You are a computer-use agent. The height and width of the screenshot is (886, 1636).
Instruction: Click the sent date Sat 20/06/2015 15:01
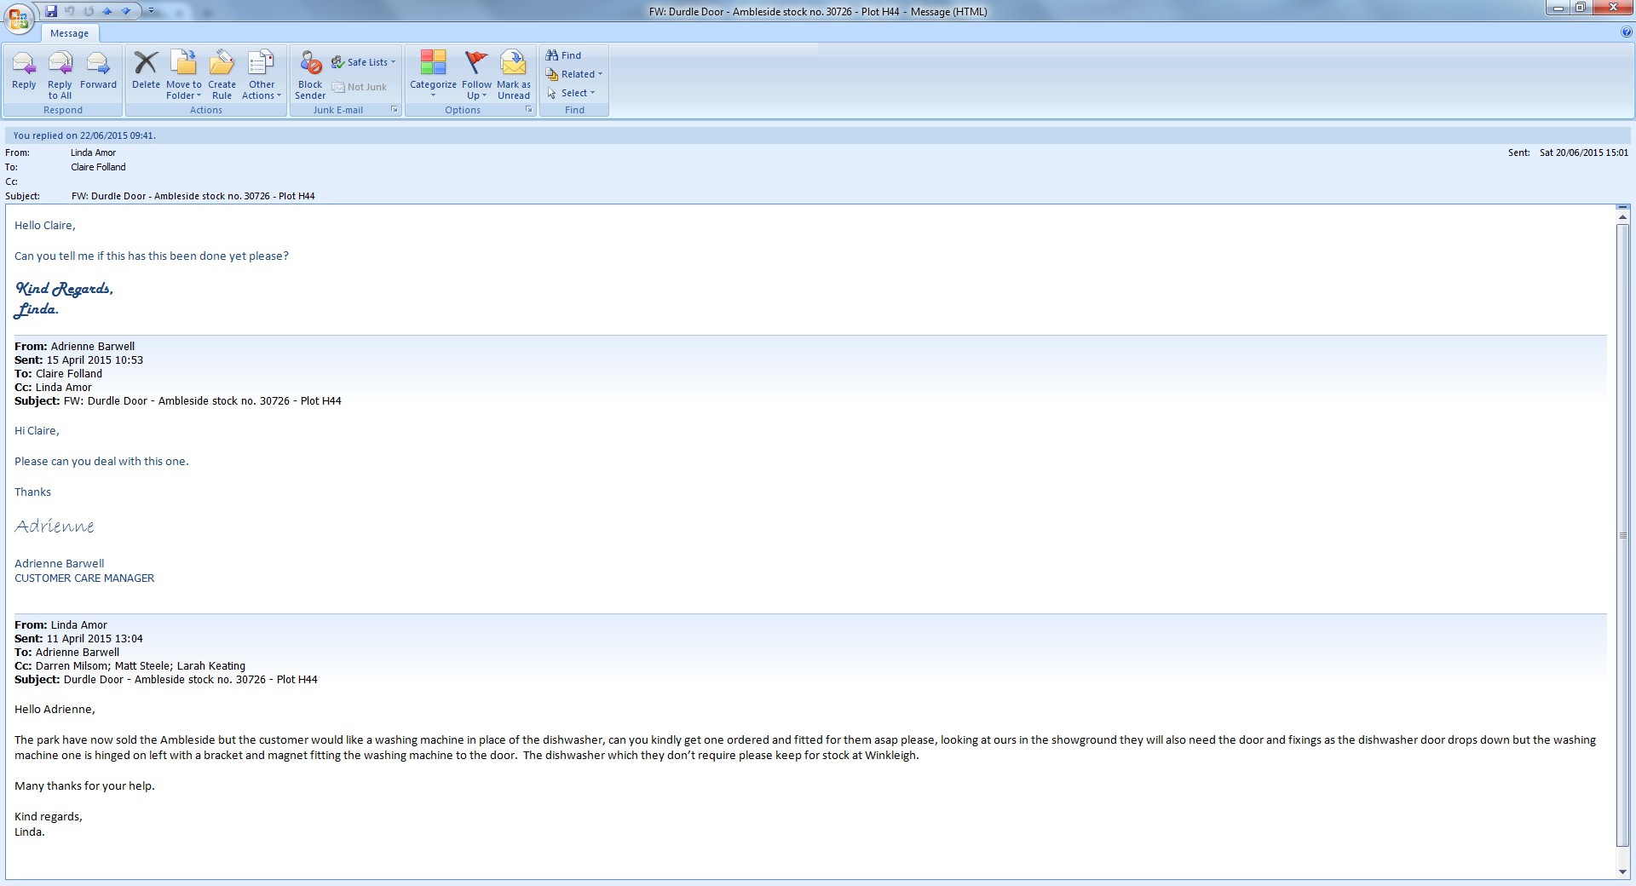pyautogui.click(x=1583, y=152)
